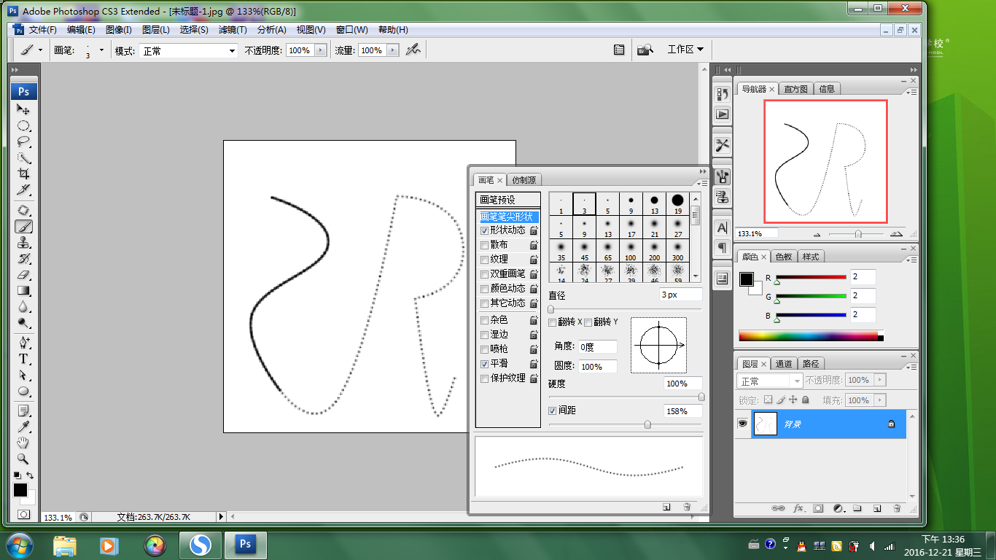The width and height of the screenshot is (996, 560).
Task: Open the 不透明度 slider arrow in options bar
Action: tap(319, 50)
